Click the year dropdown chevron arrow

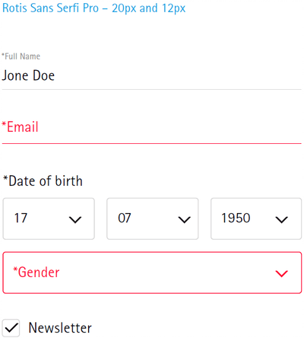tap(281, 219)
